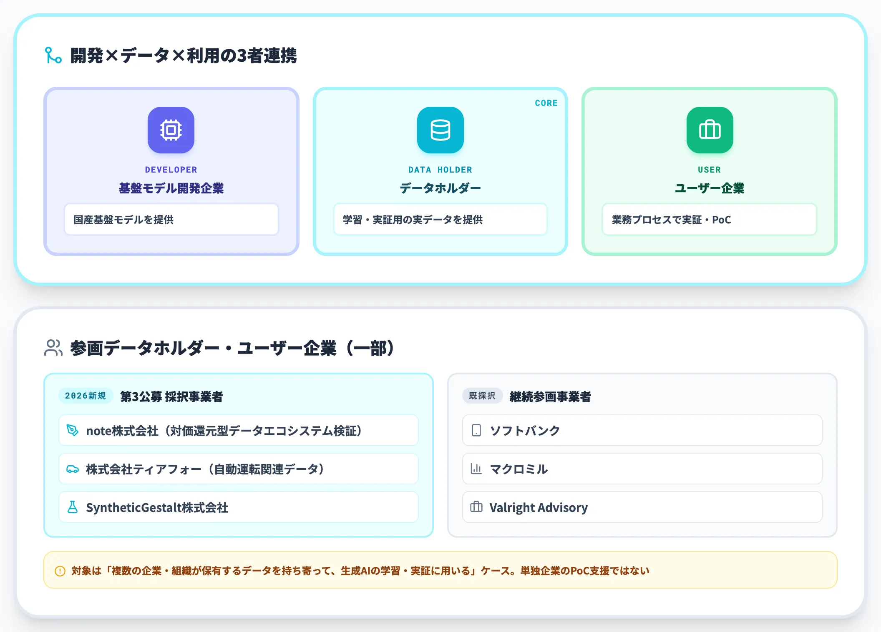
Task: Click the DEVELOPER label
Action: coord(171,170)
